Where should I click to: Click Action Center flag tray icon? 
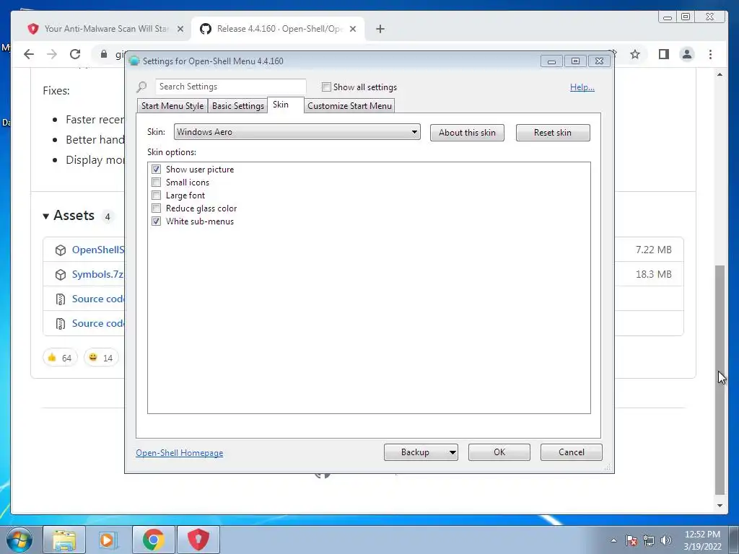(631, 540)
